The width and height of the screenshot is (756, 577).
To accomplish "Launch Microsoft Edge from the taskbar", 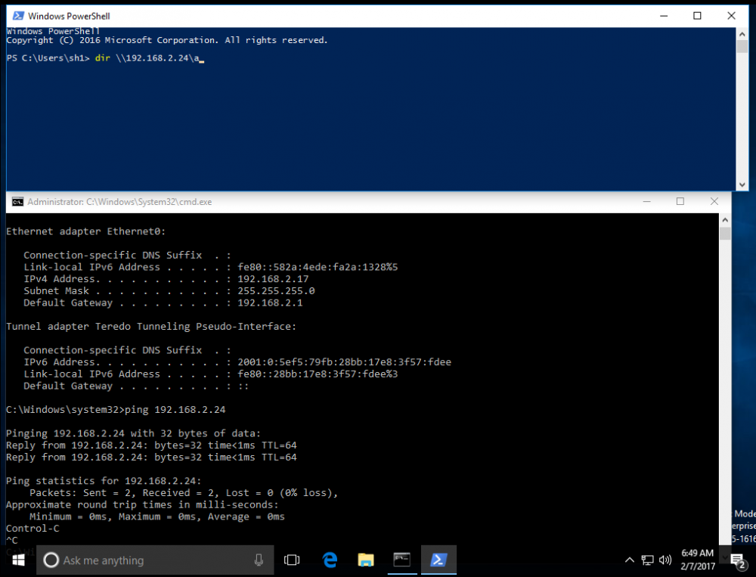I will point(330,560).
